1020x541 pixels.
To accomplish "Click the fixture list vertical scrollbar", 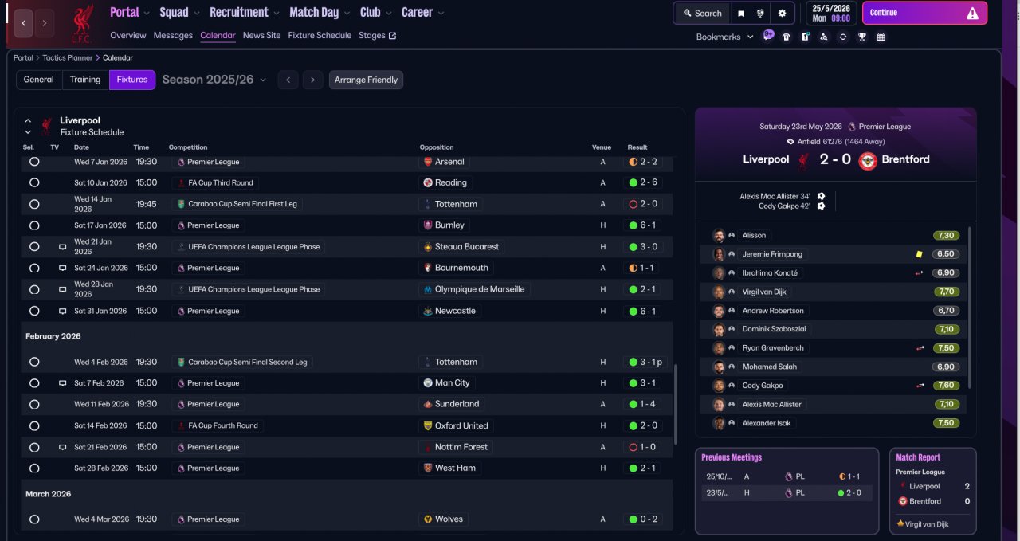I will click(x=677, y=405).
